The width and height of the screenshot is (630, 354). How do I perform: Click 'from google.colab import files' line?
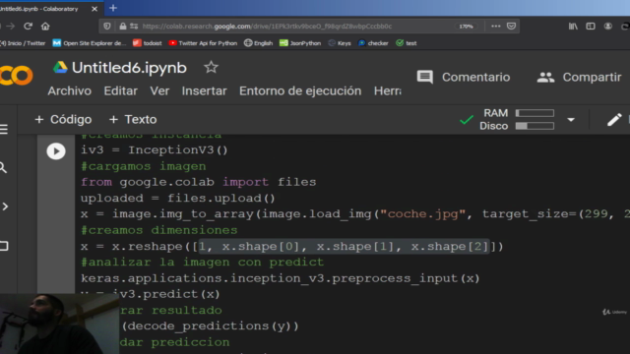[199, 182]
